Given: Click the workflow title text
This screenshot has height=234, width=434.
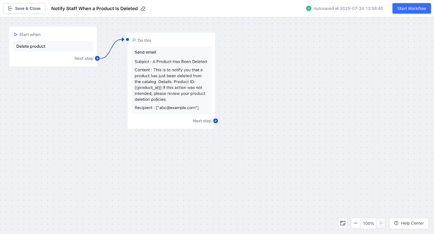Looking at the screenshot, I should click(x=94, y=9).
